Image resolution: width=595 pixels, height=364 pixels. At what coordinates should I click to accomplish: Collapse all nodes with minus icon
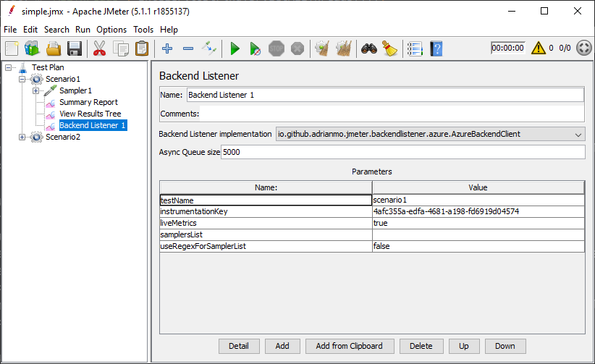pos(188,48)
